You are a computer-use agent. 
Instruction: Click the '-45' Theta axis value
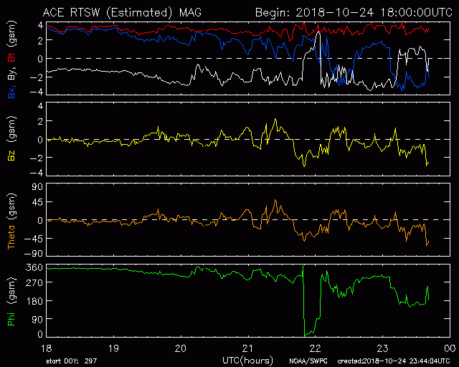point(32,239)
